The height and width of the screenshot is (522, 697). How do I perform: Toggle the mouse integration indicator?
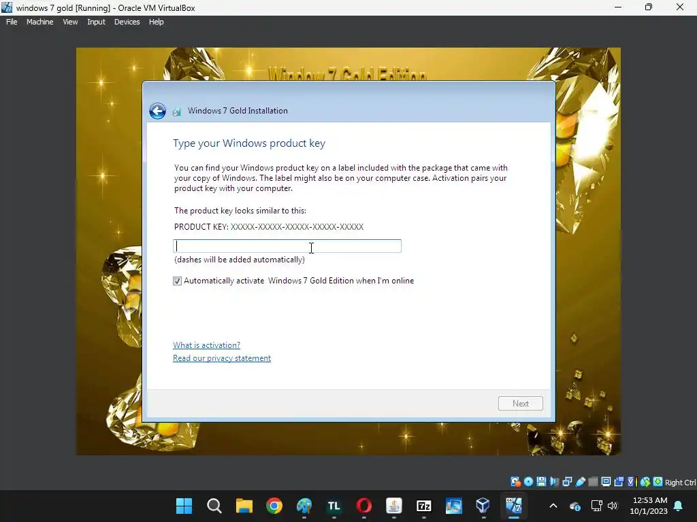coord(645,482)
